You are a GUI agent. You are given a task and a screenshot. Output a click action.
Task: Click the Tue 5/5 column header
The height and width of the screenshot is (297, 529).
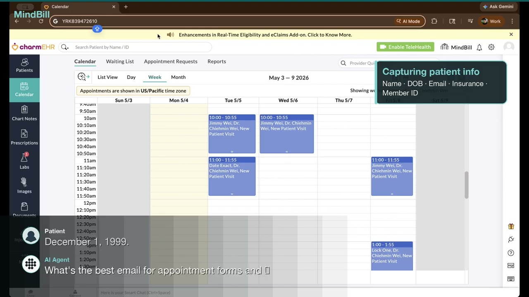(233, 100)
